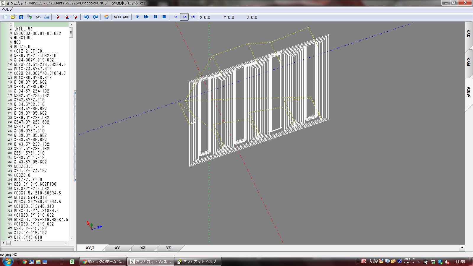The height and width of the screenshot is (266, 473).
Task: Switch to the CAM side tab
Action: 469,62
